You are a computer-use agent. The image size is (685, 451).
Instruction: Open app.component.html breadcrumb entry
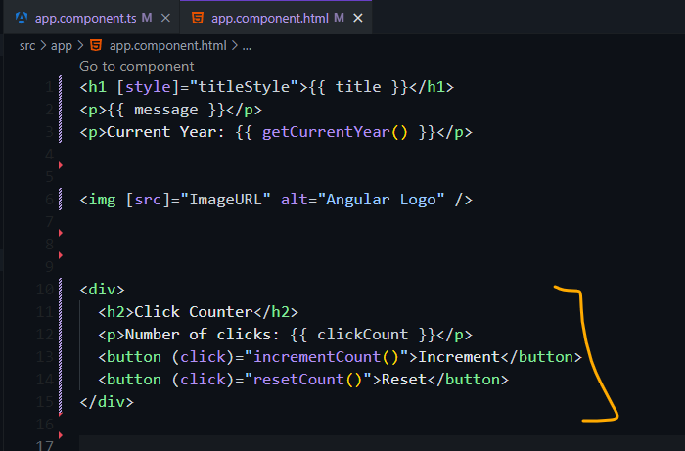point(167,45)
